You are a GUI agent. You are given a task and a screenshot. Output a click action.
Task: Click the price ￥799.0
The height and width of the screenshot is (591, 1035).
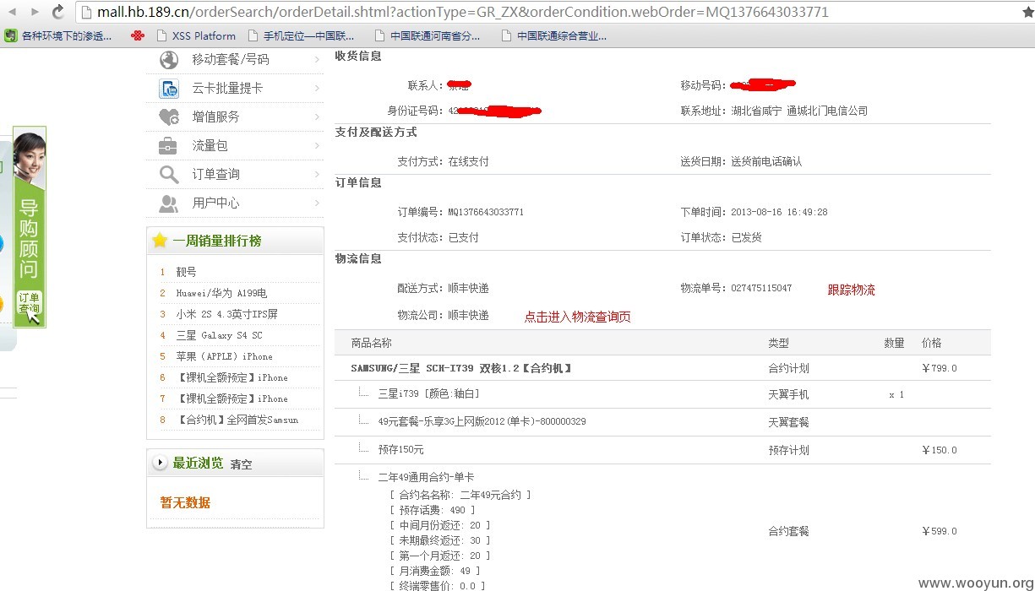pos(940,368)
